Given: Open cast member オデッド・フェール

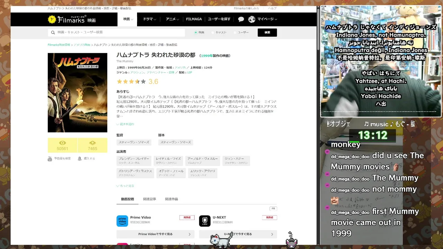Looking at the screenshot, I should click(171, 173).
